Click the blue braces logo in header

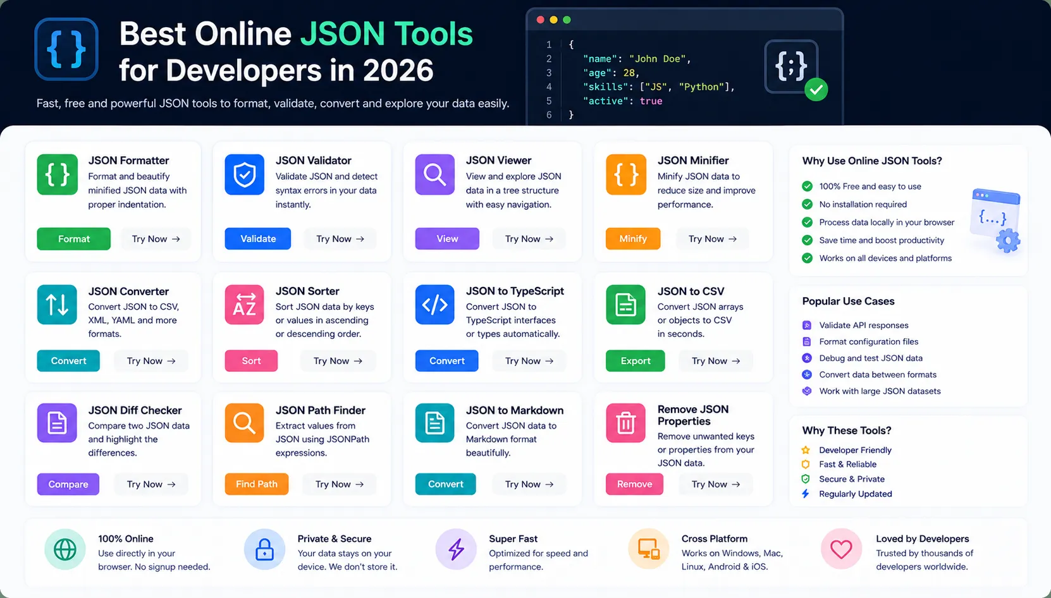pos(66,49)
